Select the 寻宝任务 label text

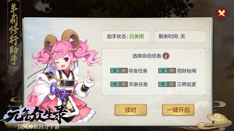coord(138,71)
